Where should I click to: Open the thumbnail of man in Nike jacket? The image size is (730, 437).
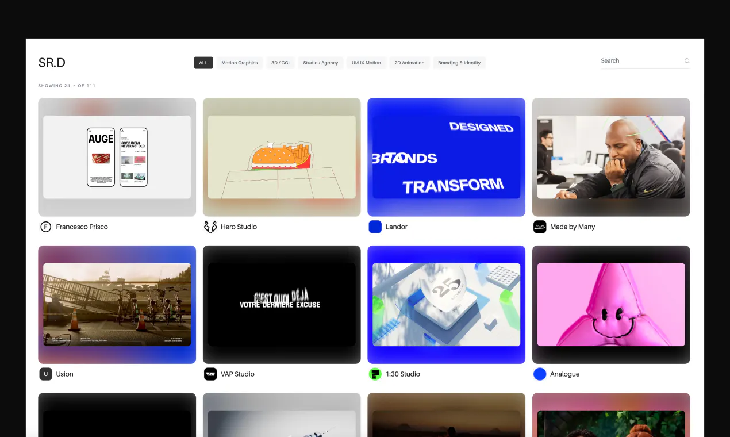(611, 157)
